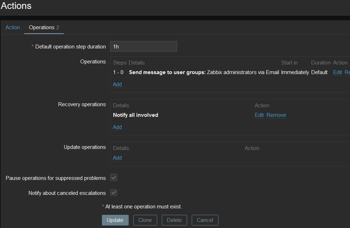
Task: Focus the Default operation step duration field
Action: click(143, 46)
